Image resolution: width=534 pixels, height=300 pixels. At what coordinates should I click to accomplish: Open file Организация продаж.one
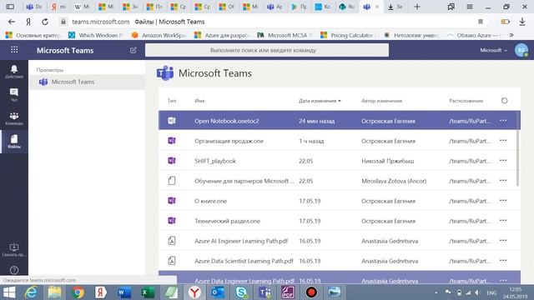[229, 141]
